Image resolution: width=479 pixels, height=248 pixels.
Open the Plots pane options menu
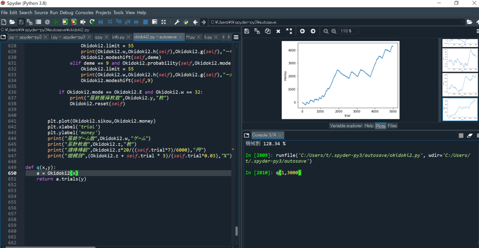(478, 31)
